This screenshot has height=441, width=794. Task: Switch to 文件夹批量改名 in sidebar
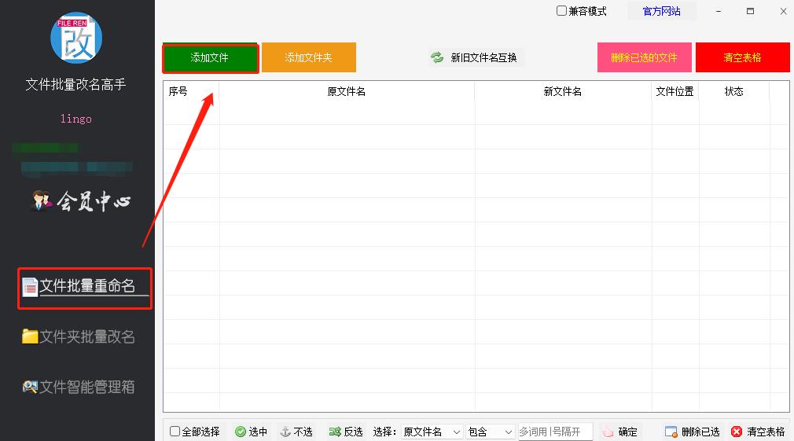click(x=79, y=336)
